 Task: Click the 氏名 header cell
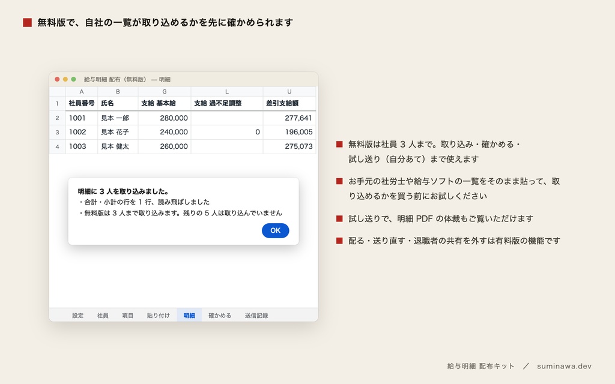point(118,103)
